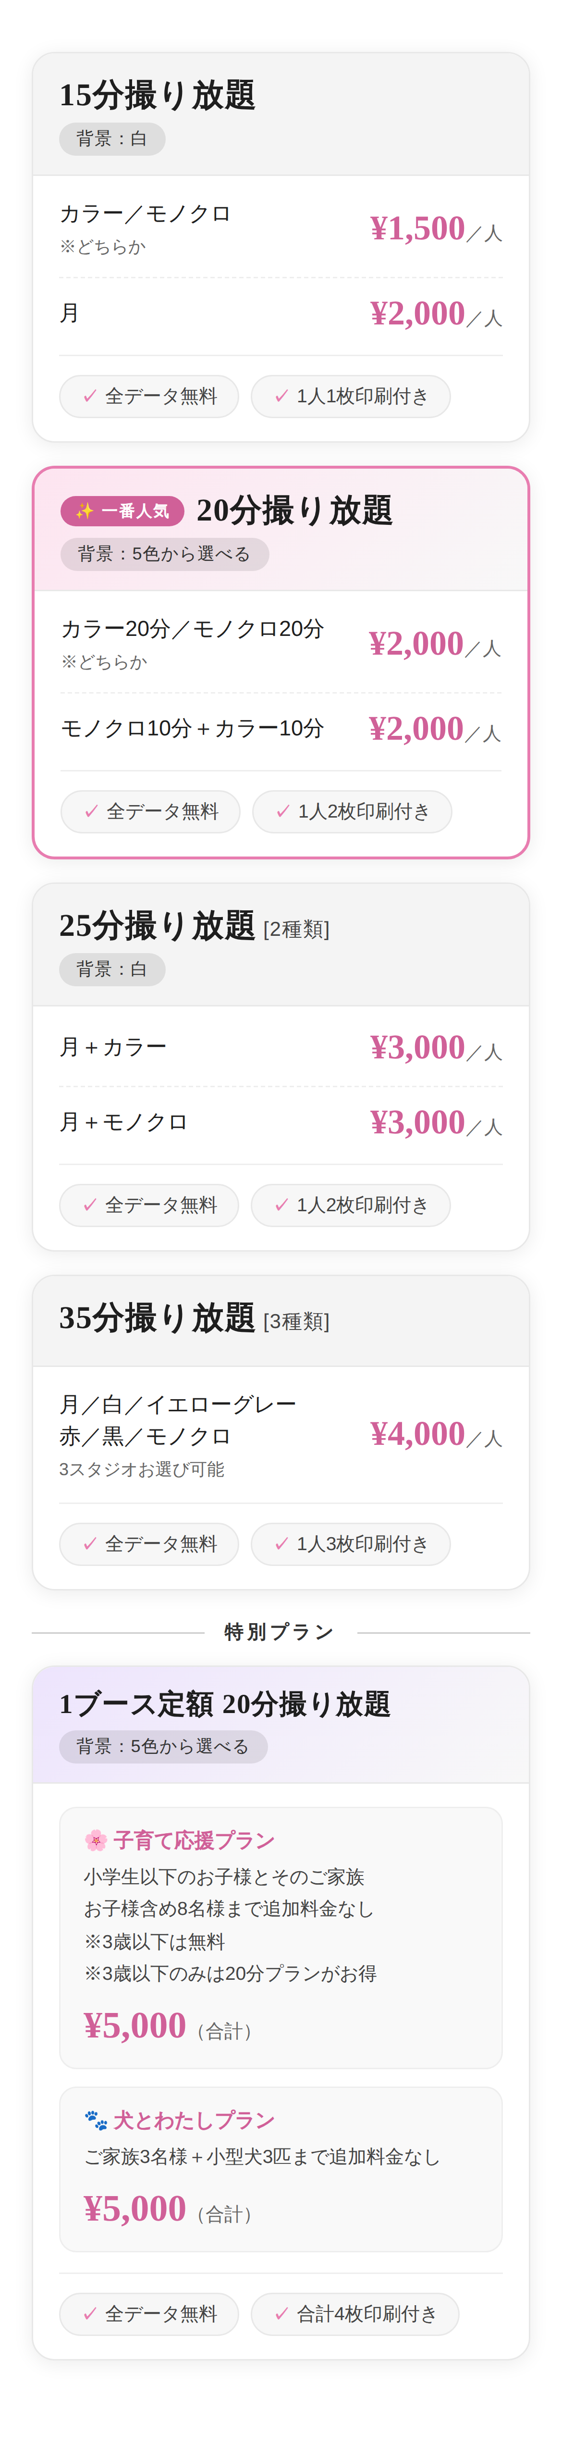Image resolution: width=562 pixels, height=2447 pixels.
Task: Open the 犬とわたしプラン title link
Action: pos(194,2119)
